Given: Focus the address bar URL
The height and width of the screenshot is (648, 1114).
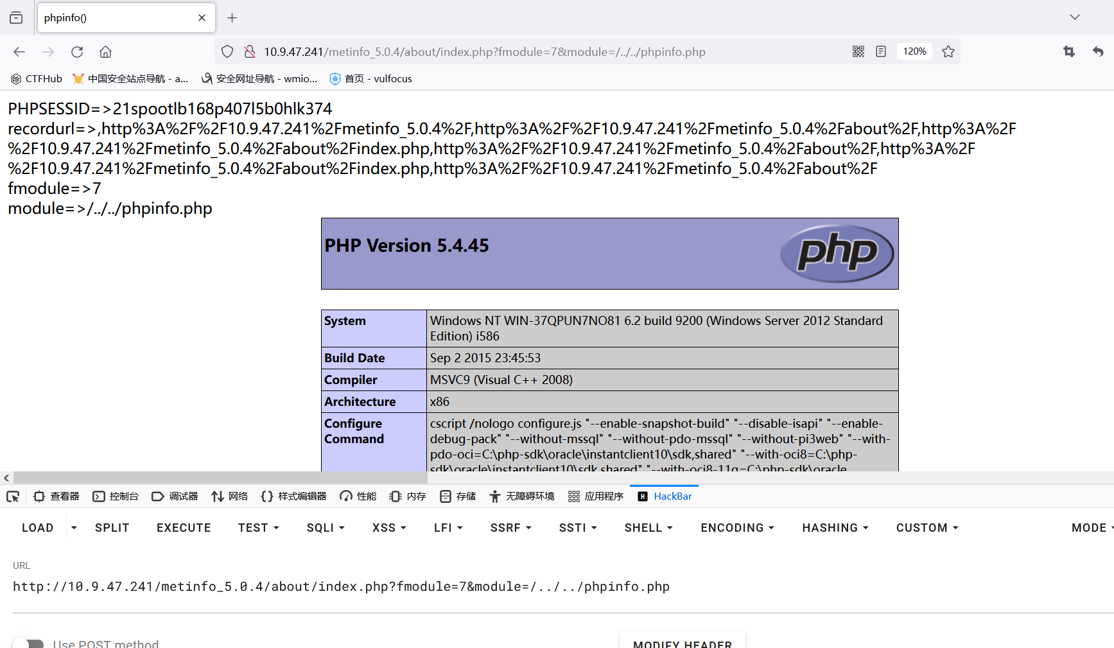Looking at the screenshot, I should pyautogui.click(x=485, y=52).
